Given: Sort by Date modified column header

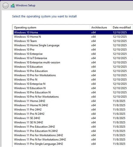Looking at the screenshot, I should point(122,27).
